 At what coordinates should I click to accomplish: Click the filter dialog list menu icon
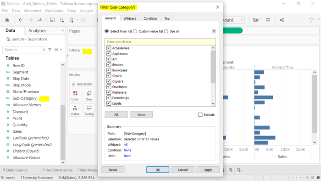click(214, 31)
